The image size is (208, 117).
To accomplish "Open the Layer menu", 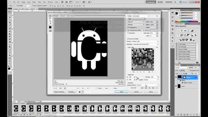I will tap(29, 2).
